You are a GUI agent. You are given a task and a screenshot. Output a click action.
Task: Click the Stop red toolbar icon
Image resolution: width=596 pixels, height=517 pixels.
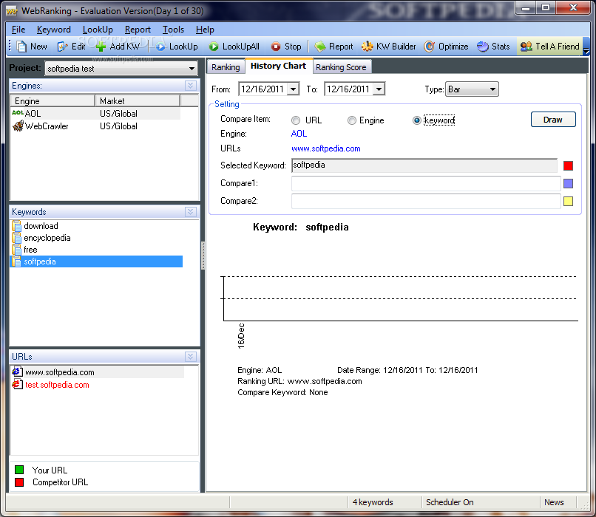click(276, 47)
